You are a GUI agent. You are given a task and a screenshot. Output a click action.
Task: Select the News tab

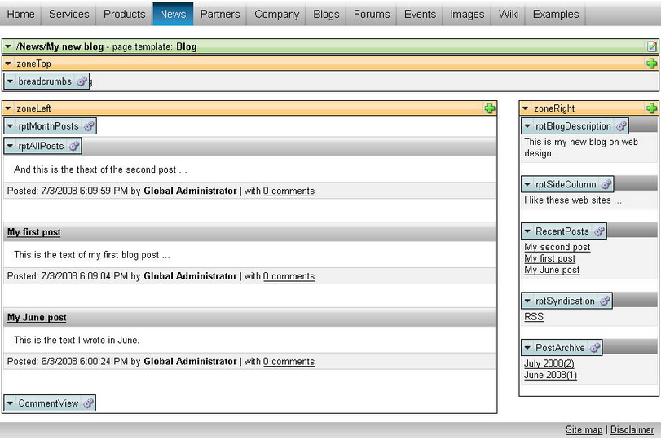[x=173, y=14]
